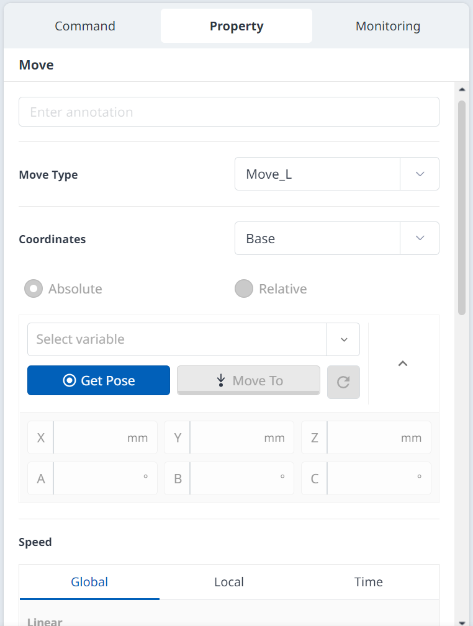Click the scrollbar up arrow

(462, 89)
